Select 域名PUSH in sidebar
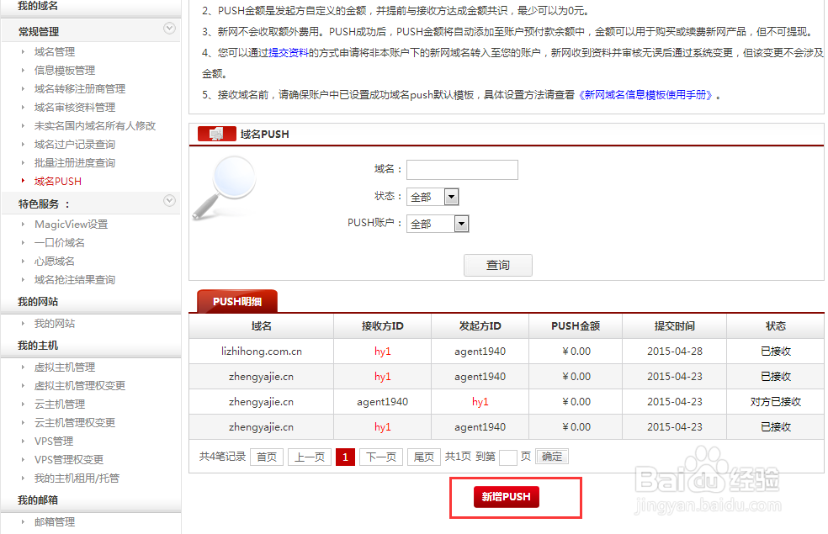The height and width of the screenshot is (534, 828). coord(57,181)
